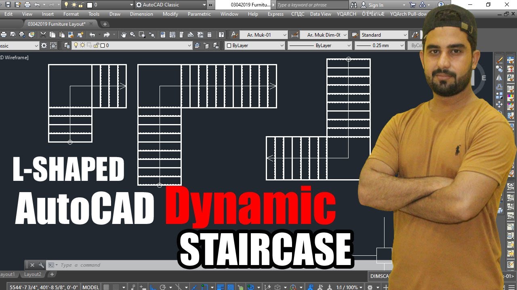The height and width of the screenshot is (290, 517).
Task: Open the Modify menu
Action: [170, 14]
